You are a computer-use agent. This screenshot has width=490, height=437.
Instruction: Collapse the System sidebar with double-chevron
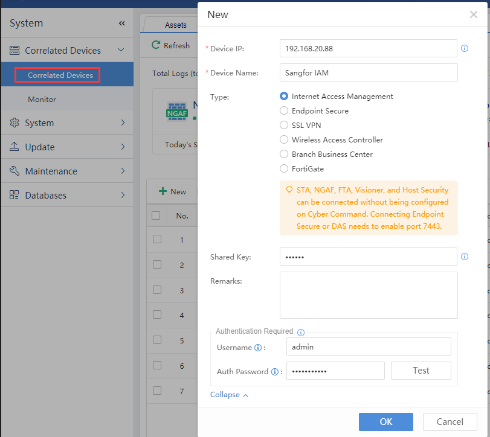click(x=121, y=24)
